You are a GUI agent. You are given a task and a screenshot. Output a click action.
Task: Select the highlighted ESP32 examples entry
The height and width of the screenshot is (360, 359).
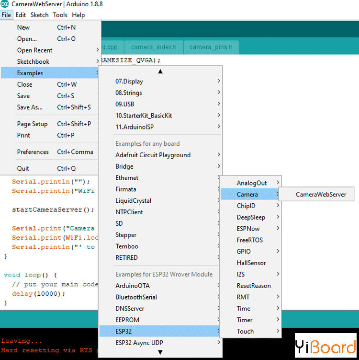(159, 331)
